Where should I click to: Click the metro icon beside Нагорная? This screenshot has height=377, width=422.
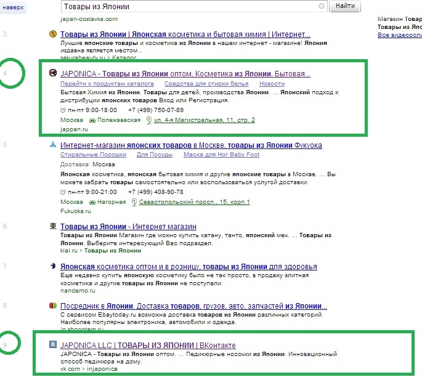pos(92,202)
